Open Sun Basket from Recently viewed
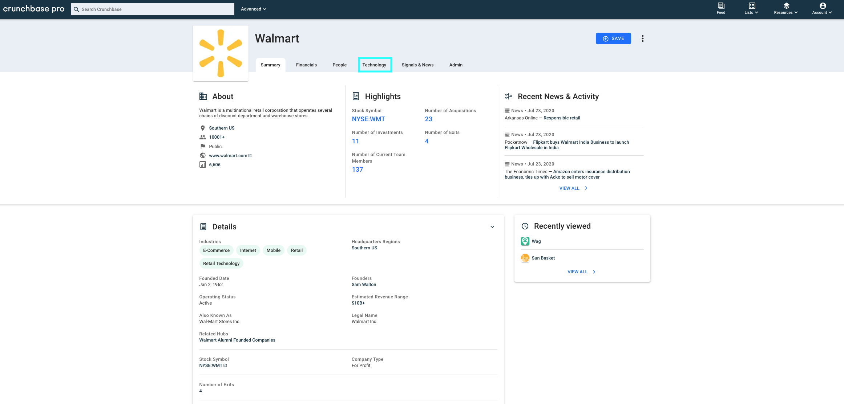 pyautogui.click(x=543, y=258)
